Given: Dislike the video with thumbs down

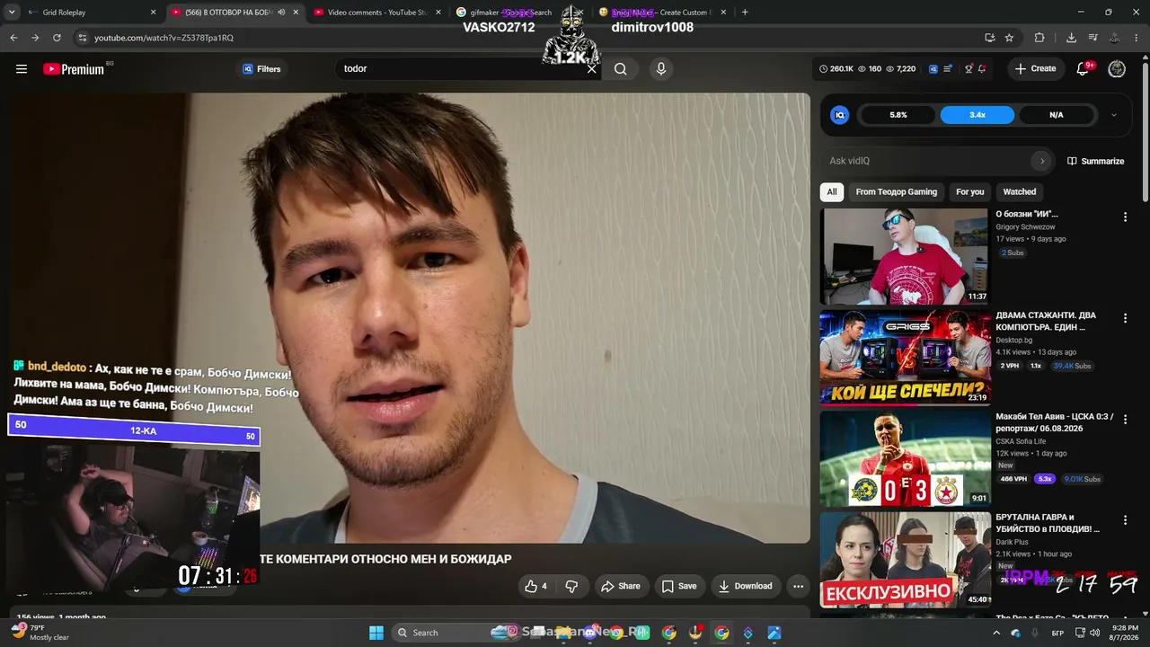Looking at the screenshot, I should coord(571,586).
